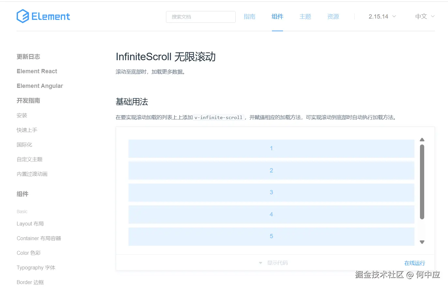The image size is (448, 287).
Task: Switch to the 主题 tab
Action: [305, 17]
